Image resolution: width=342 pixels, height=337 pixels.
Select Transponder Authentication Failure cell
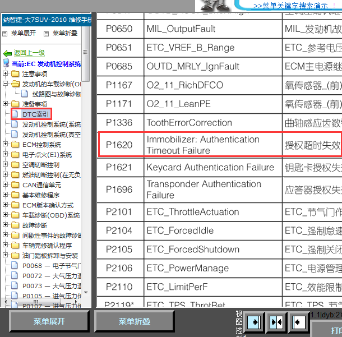tap(213, 190)
